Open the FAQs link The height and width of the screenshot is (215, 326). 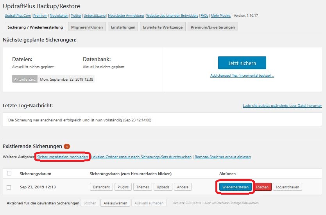click(x=204, y=16)
